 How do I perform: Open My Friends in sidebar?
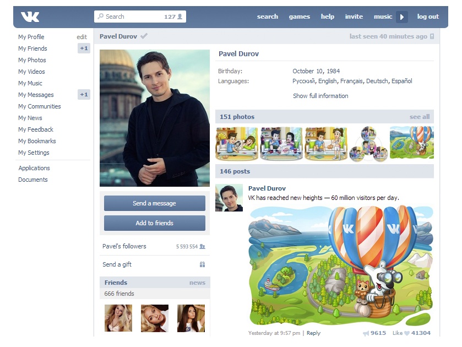click(x=32, y=48)
